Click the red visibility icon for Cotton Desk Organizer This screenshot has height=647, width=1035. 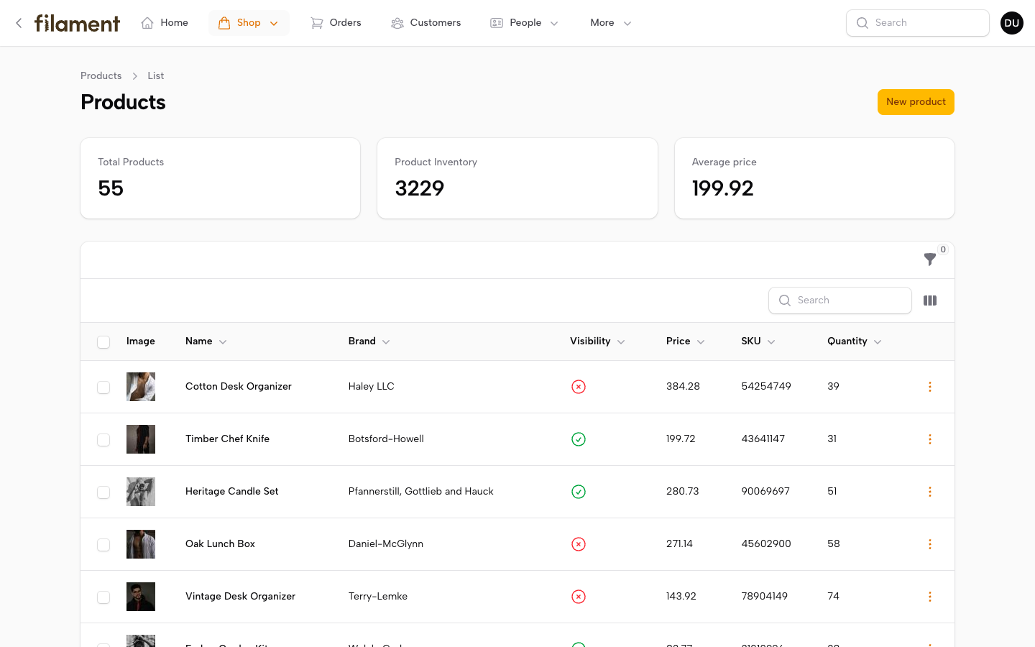(579, 387)
